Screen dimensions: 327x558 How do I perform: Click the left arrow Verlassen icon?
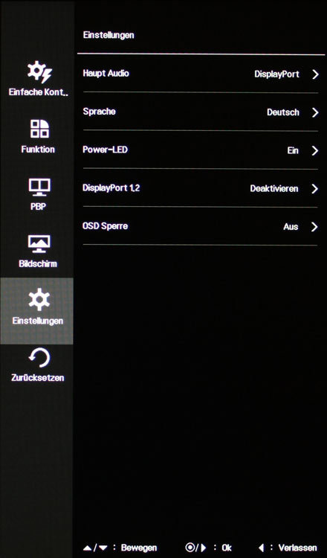pos(262,548)
